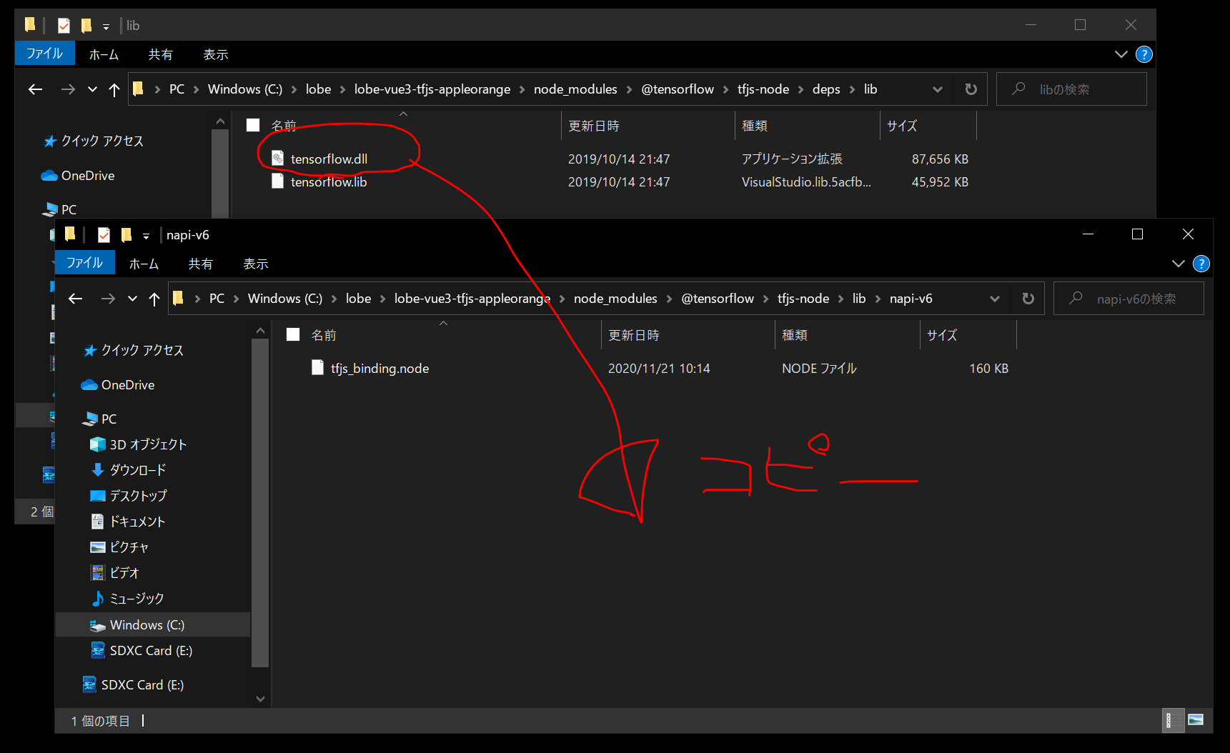Select SDXC Card (E:) under PC
This screenshot has width=1230, height=753.
coord(142,650)
